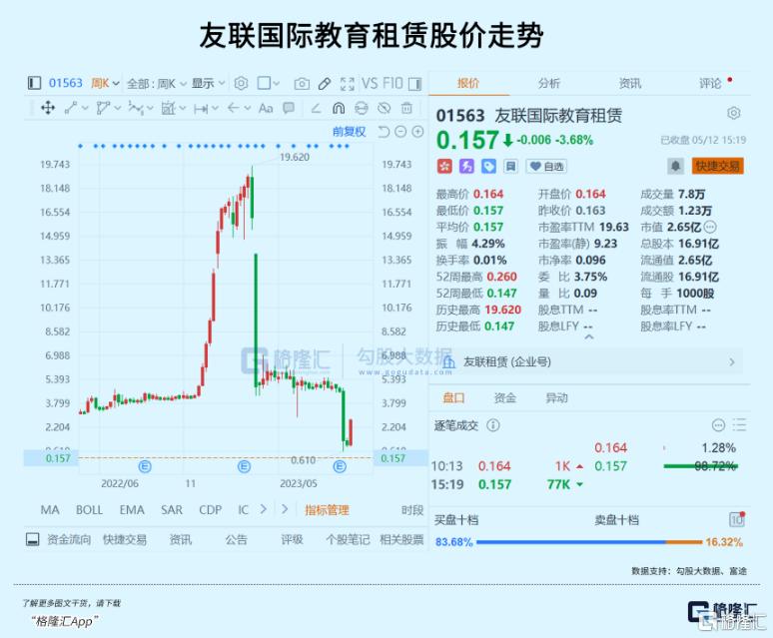The width and height of the screenshot is (773, 638).
Task: Select the angle line drawing tool
Action: tap(316, 108)
